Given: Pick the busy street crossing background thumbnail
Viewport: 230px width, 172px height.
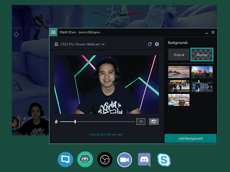Looking at the screenshot, I should (x=179, y=86).
